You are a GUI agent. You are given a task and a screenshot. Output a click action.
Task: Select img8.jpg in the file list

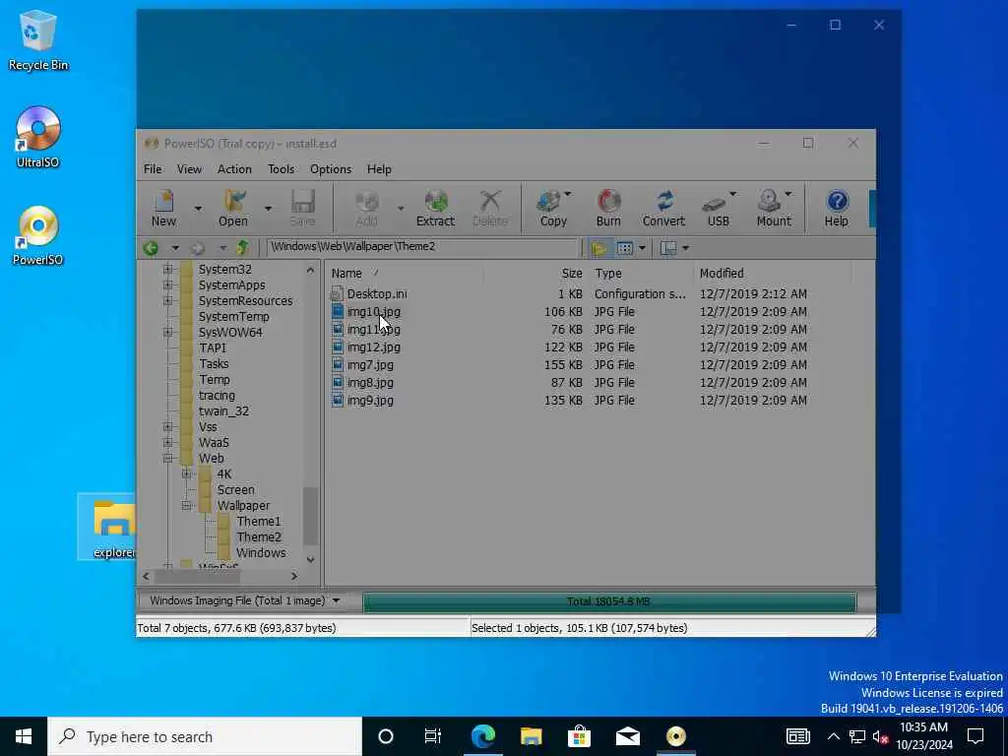pyautogui.click(x=370, y=383)
